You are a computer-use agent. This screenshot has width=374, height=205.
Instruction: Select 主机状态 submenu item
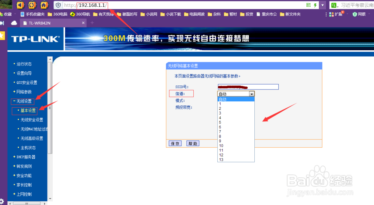(28, 148)
